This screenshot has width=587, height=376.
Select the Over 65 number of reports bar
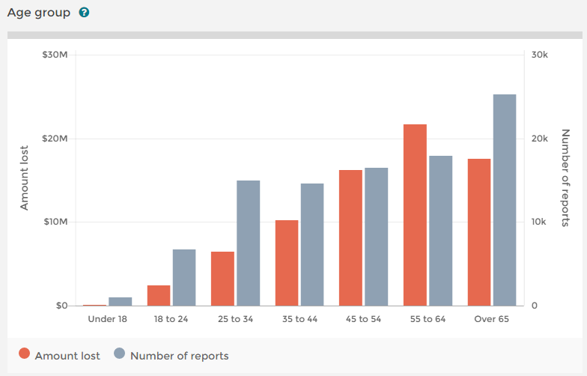coord(505,200)
